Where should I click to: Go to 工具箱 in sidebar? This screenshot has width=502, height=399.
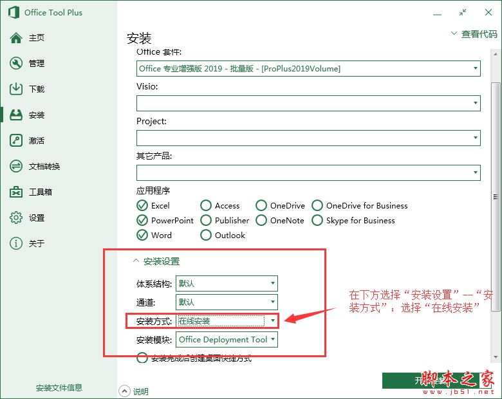(x=41, y=192)
